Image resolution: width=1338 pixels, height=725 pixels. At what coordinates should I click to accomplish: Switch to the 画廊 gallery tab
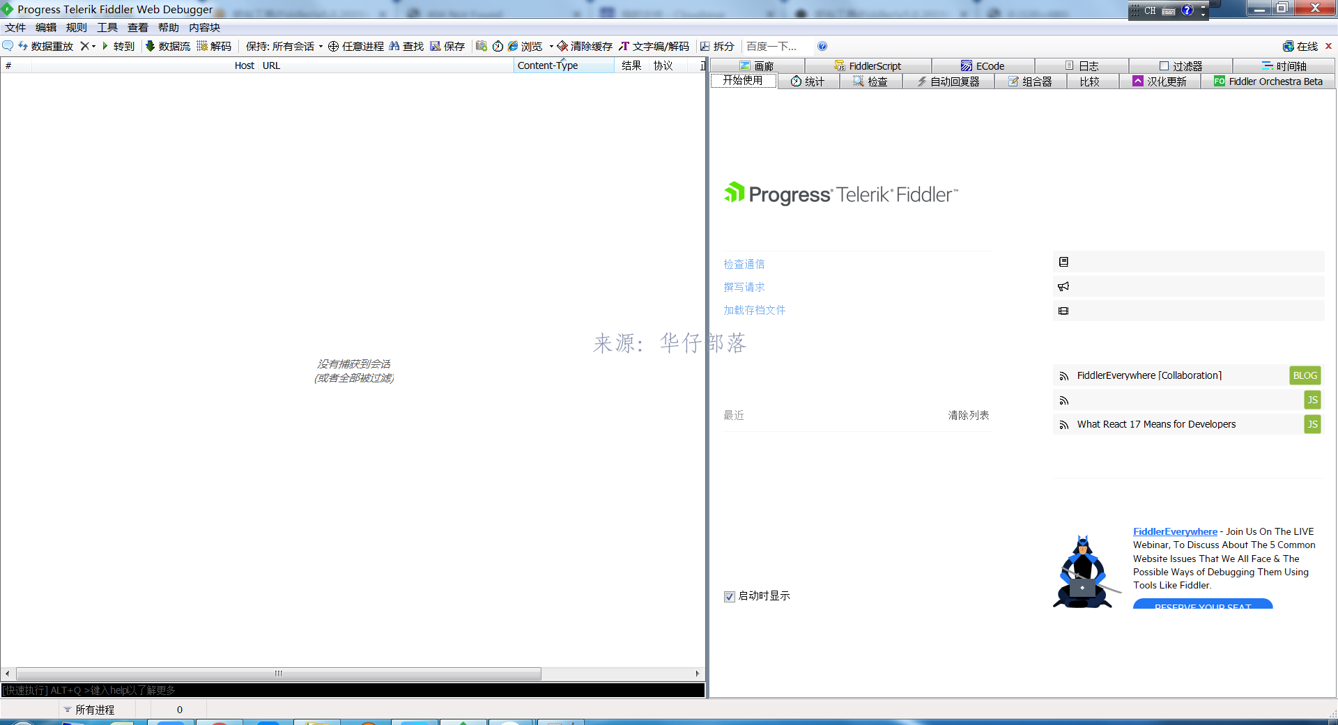click(x=758, y=65)
